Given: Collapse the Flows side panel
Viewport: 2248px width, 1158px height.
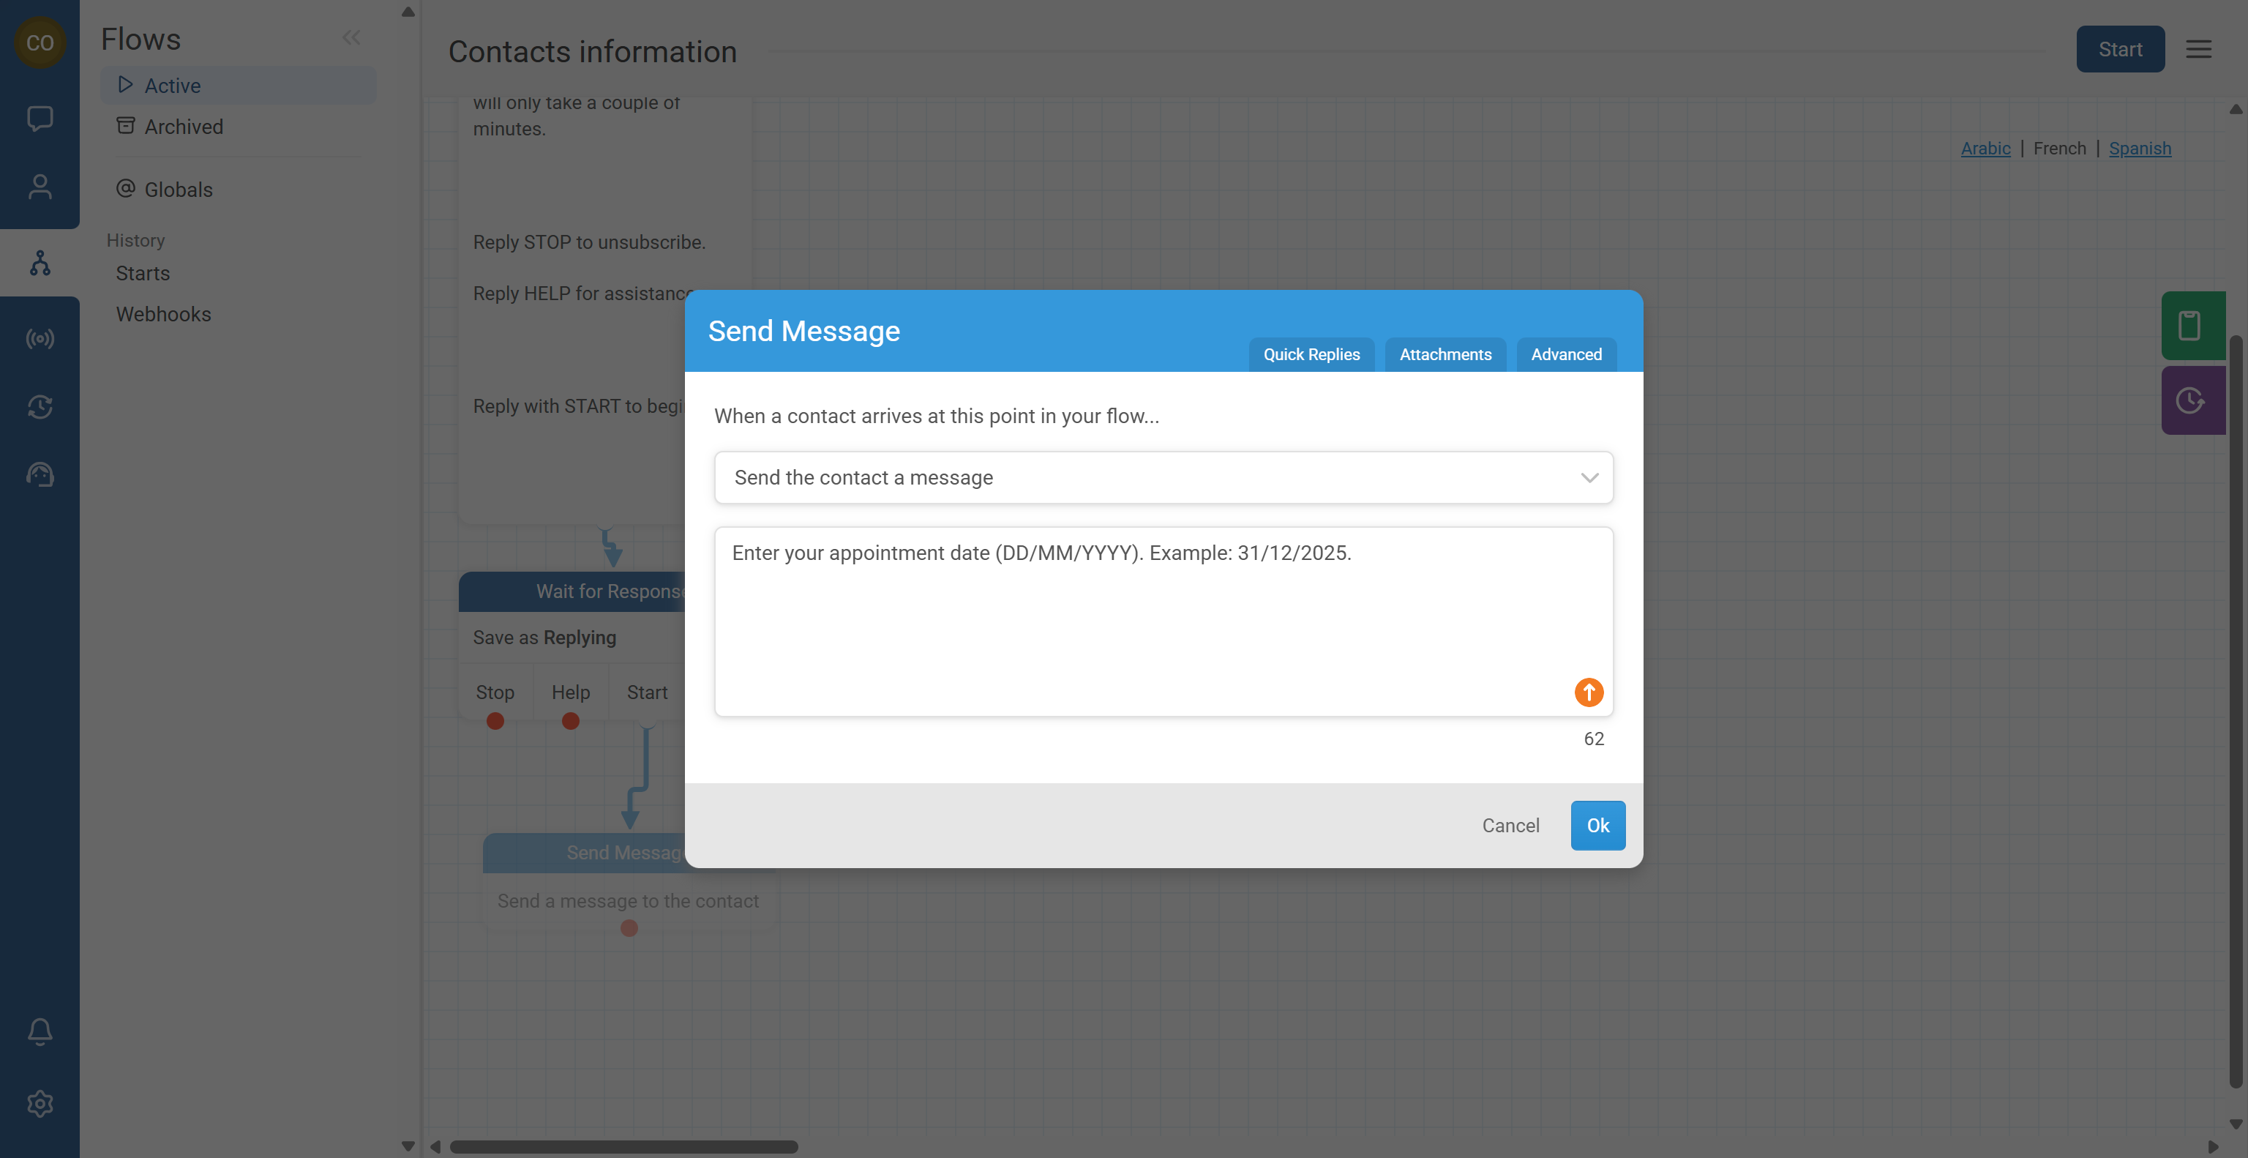Looking at the screenshot, I should [x=351, y=37].
